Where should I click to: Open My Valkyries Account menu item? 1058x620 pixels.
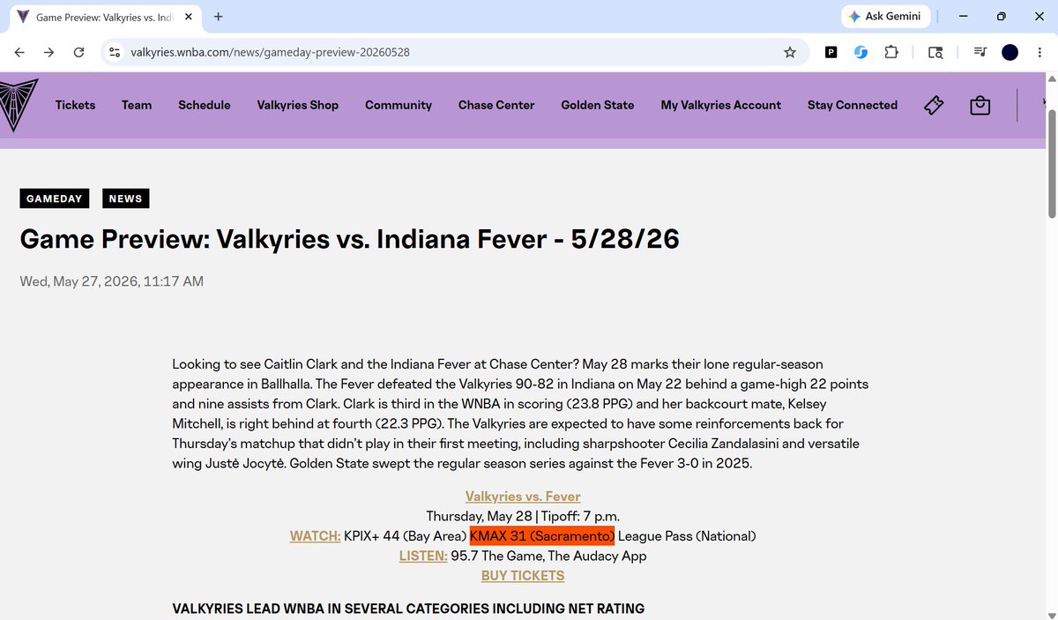tap(721, 105)
